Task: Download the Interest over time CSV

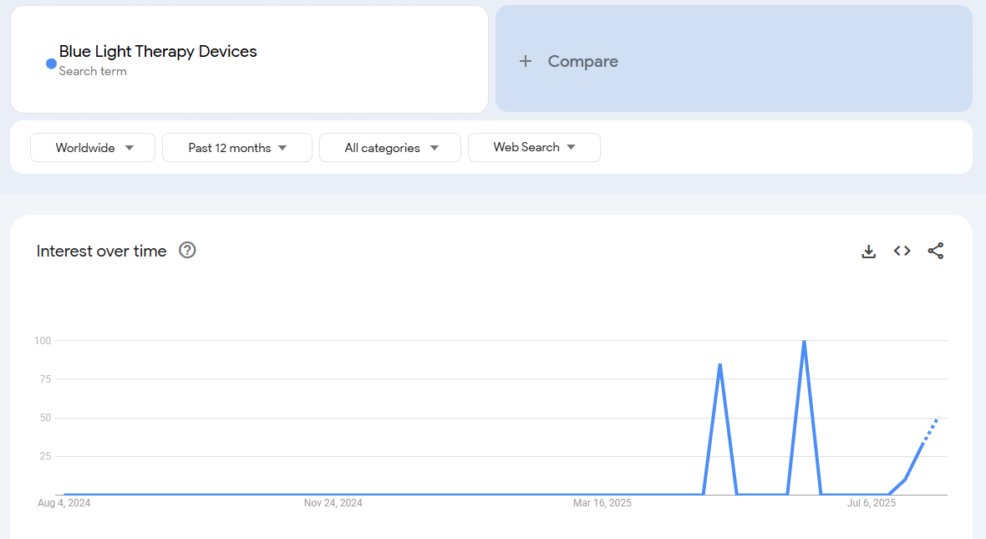Action: pos(869,252)
